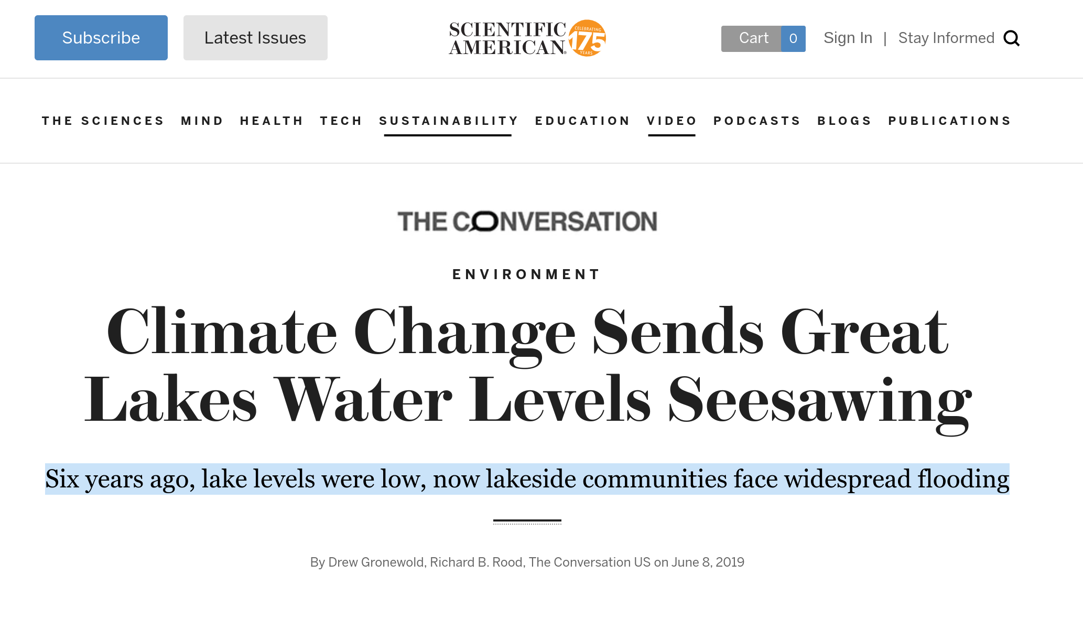Click the cart item count badge
1083x617 pixels.
793,39
